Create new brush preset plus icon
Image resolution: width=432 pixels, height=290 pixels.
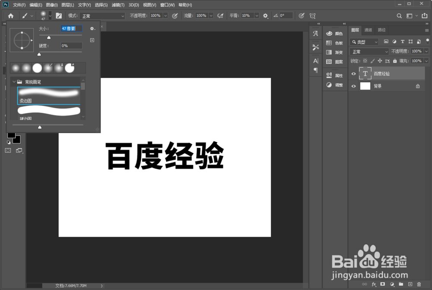92,40
